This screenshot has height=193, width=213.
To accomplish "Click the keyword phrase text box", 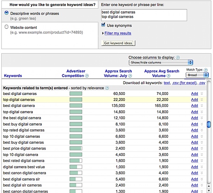I will click(144, 15).
